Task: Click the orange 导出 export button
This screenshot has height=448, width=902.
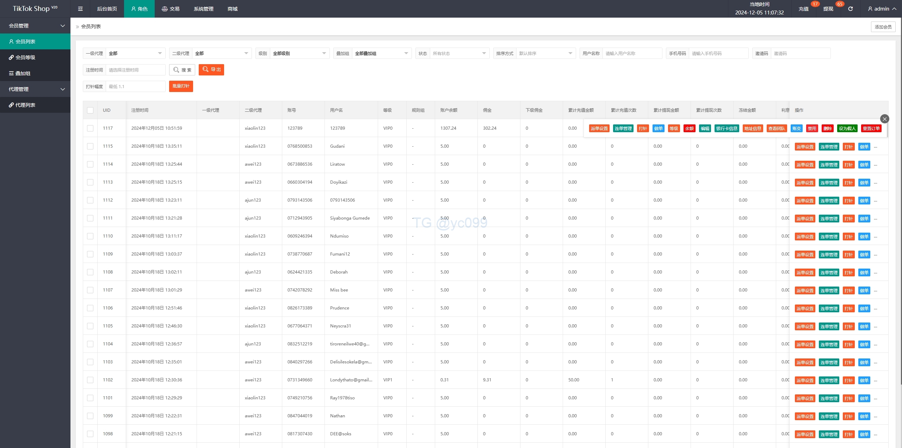Action: [211, 70]
